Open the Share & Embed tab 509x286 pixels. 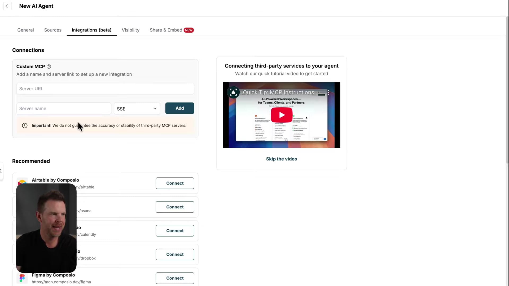click(x=172, y=30)
